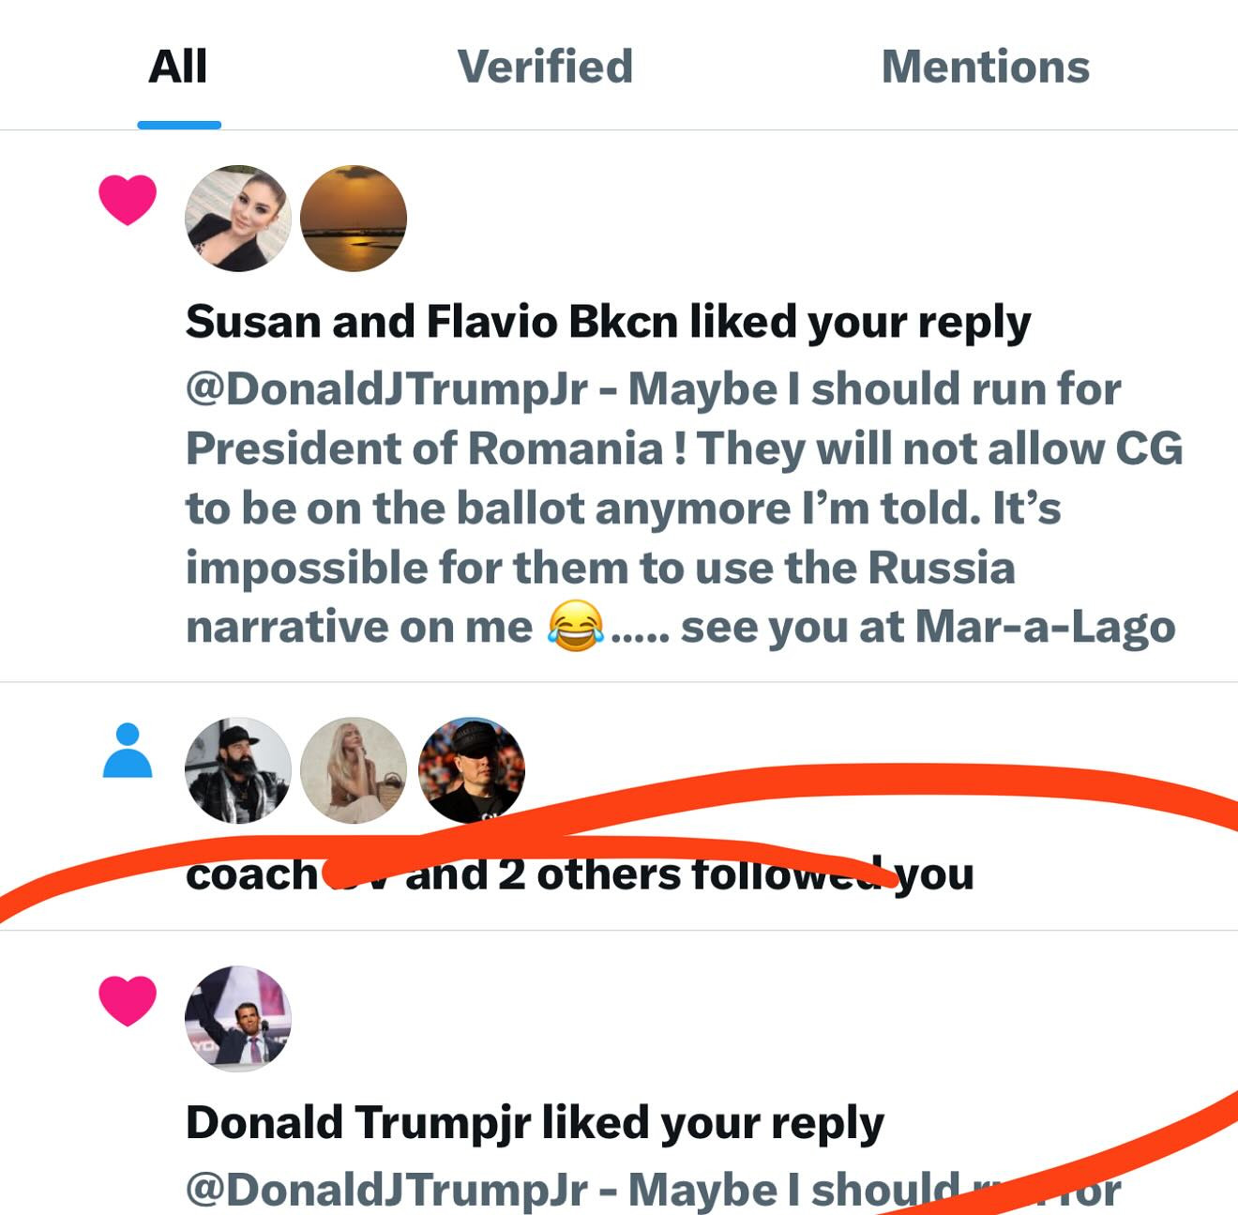Image resolution: width=1238 pixels, height=1215 pixels.
Task: Tap the @DonaldJTrumpJr handle in the first reply
Action: click(x=386, y=389)
